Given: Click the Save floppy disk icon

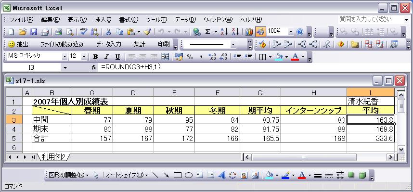Looking at the screenshot, I should pos(34,32).
